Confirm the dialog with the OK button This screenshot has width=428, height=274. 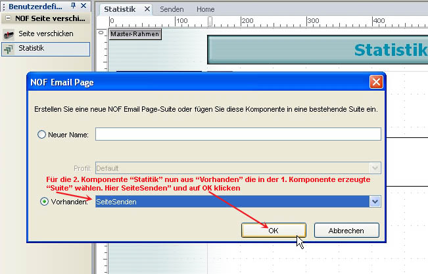273,230
